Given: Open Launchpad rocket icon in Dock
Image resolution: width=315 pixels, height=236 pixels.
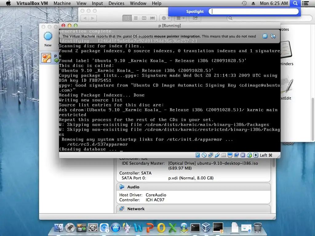Looking at the screenshot, I should [x=70, y=228].
